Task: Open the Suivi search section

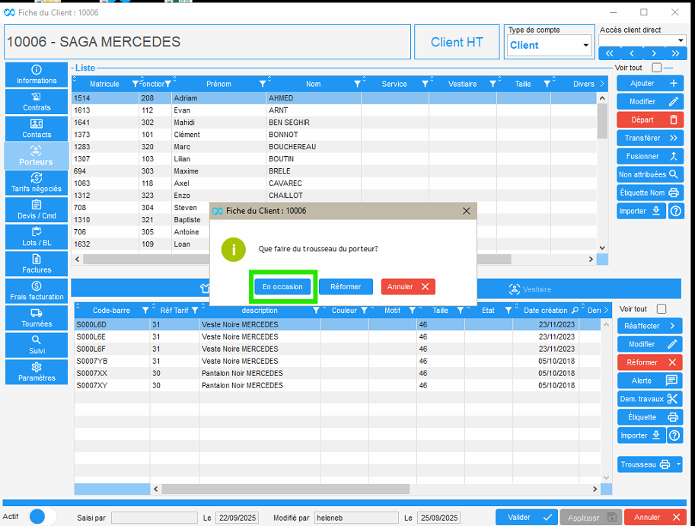Action: coord(37,345)
